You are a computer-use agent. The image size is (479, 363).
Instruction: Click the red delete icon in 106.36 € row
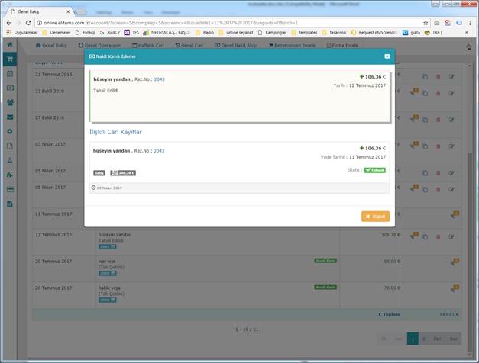point(438,237)
